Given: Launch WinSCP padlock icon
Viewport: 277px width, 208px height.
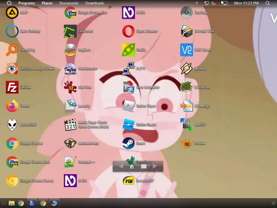Looking at the screenshot, I should (187, 125).
